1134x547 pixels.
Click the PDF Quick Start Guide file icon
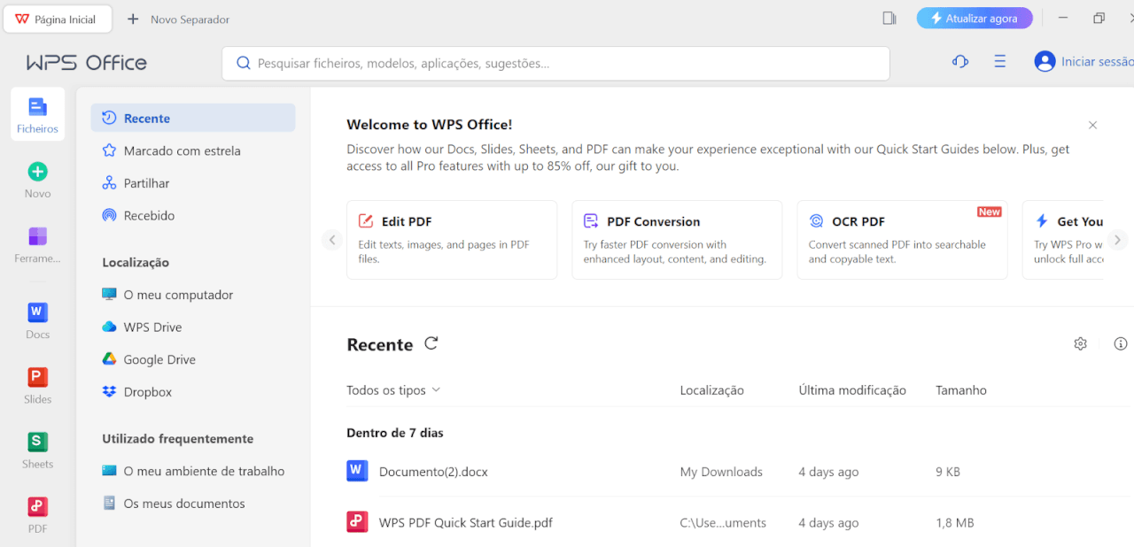pos(357,522)
